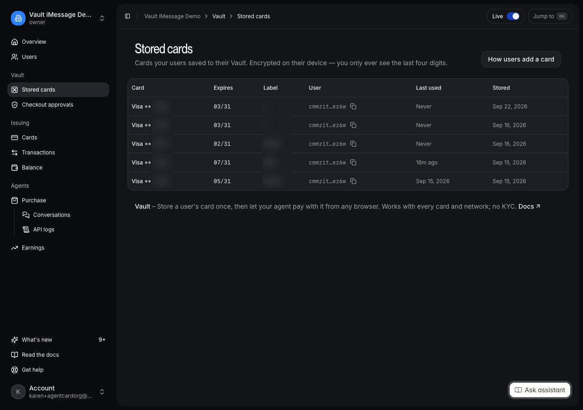Image resolution: width=583 pixels, height=410 pixels.
Task: Click the Sep 22, 2026 stored date
Action: pyautogui.click(x=510, y=107)
